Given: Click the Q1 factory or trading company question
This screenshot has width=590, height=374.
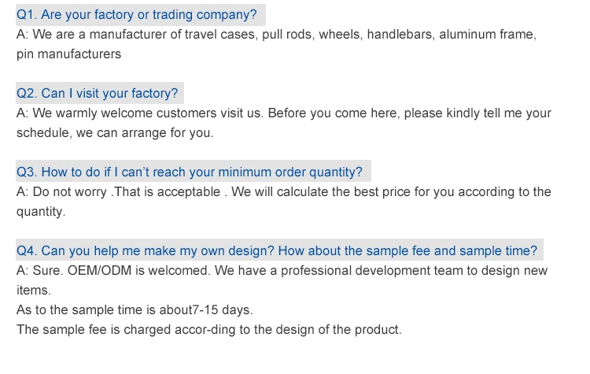Looking at the screenshot, I should tap(137, 15).
